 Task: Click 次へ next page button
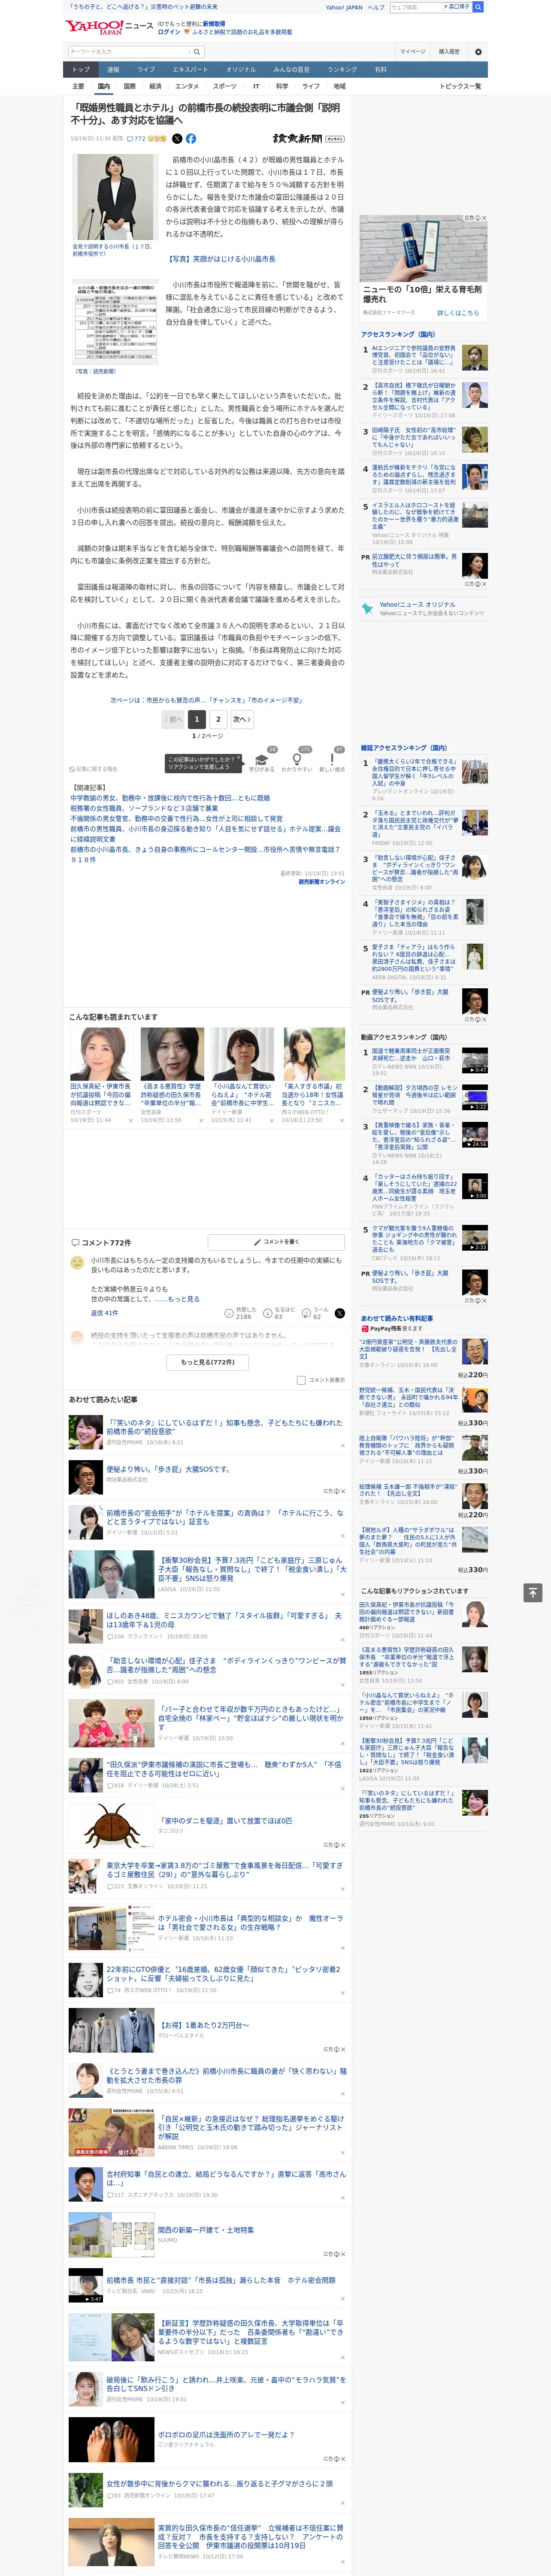tap(241, 719)
